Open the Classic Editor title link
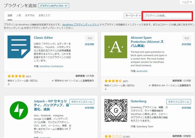This screenshot has width=195, height=138. [43, 38]
